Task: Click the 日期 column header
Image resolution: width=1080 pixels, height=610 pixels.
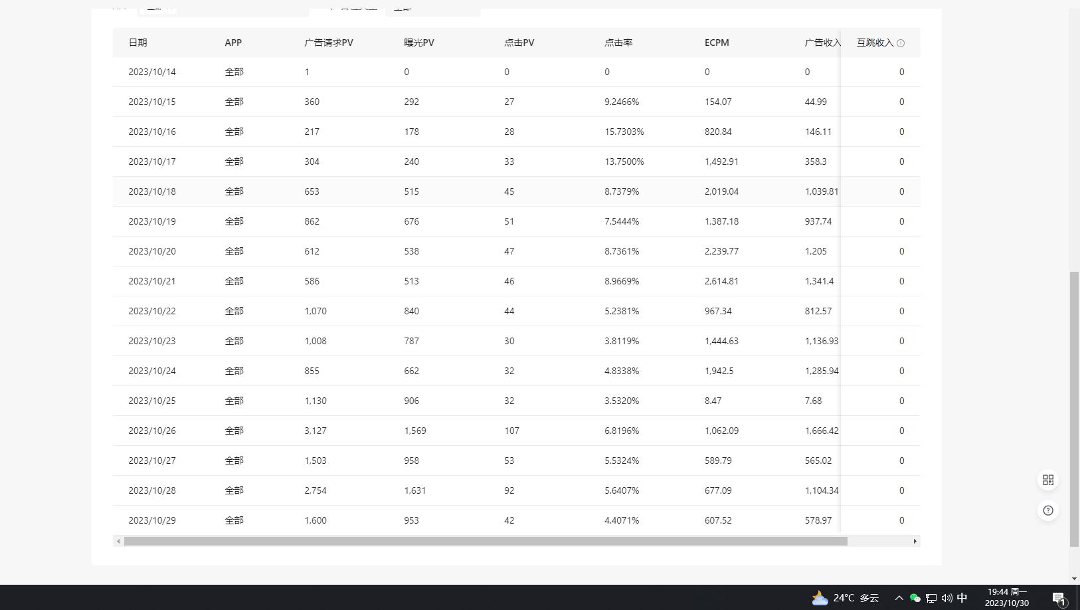Action: pyautogui.click(x=137, y=43)
